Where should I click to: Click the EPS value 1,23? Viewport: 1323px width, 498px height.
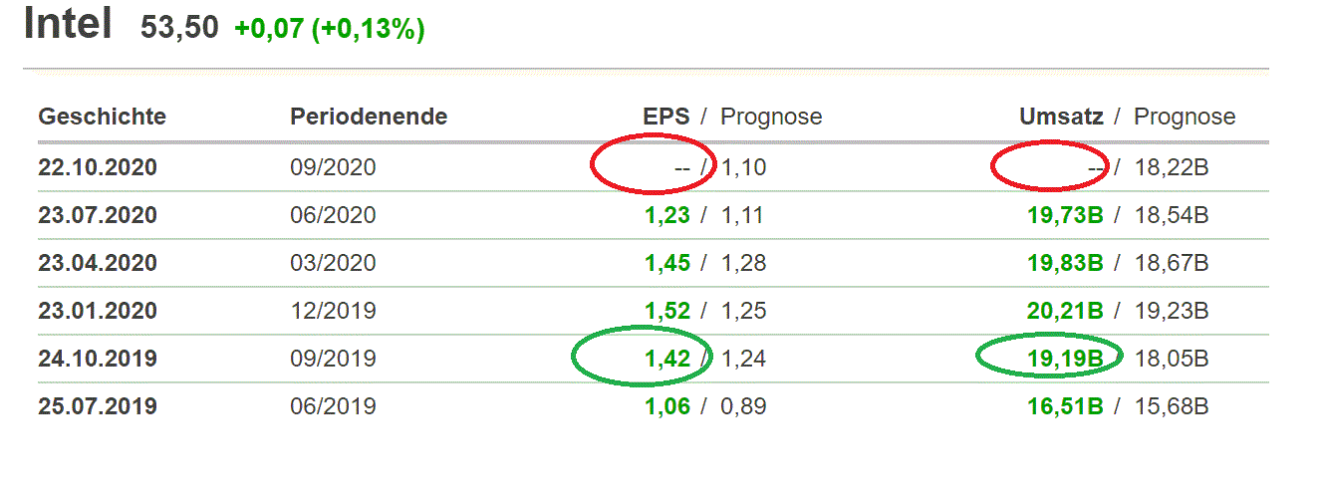[x=666, y=215]
